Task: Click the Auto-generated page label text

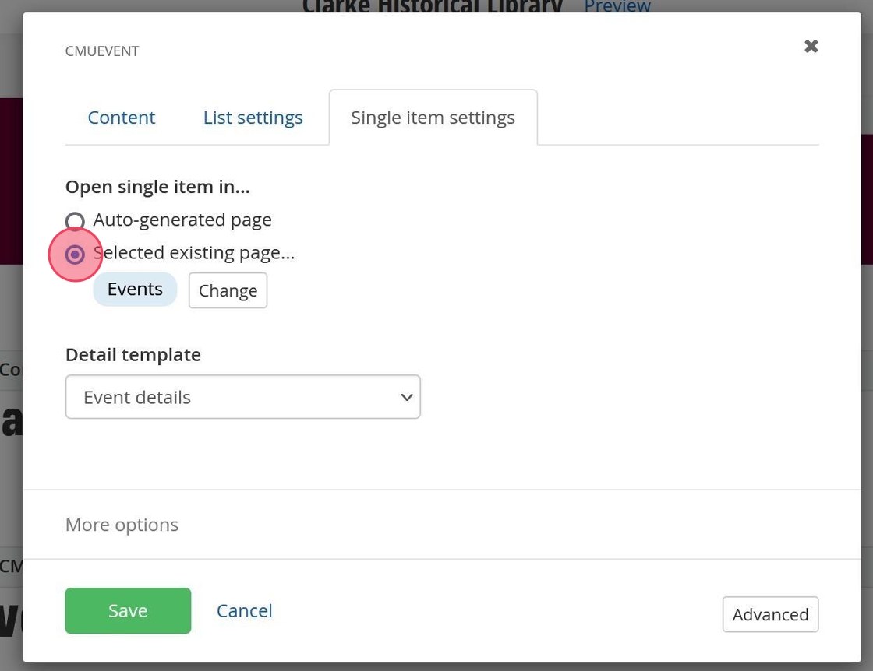Action: point(182,220)
